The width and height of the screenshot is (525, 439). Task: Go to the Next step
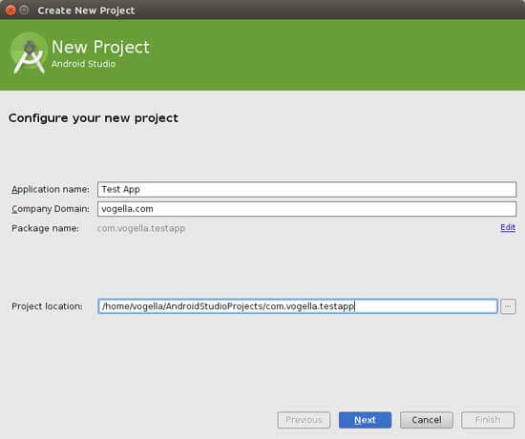click(365, 420)
